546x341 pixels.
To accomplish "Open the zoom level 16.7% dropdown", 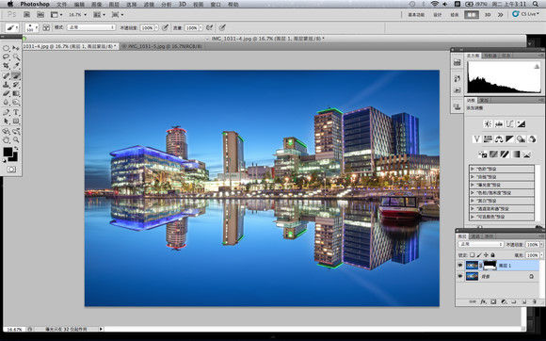I will pyautogui.click(x=77, y=15).
